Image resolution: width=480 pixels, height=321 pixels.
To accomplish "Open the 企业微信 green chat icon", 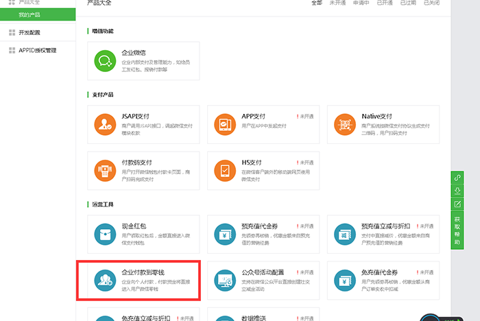I will (105, 61).
